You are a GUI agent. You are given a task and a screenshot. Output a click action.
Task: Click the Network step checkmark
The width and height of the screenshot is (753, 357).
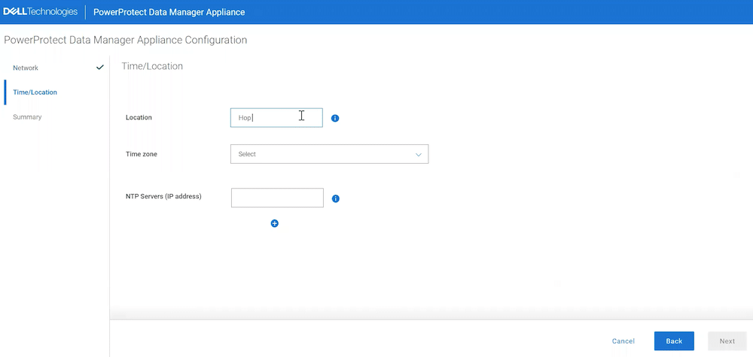tap(100, 68)
